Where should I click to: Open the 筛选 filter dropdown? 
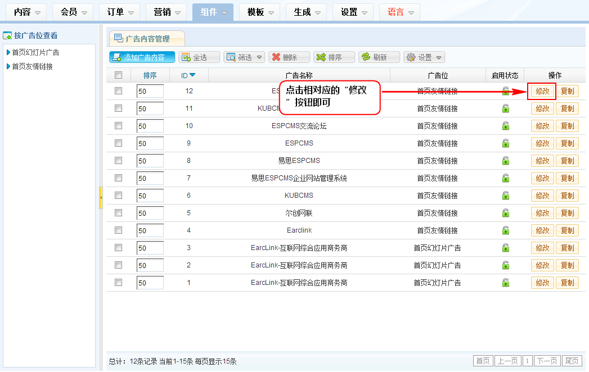(x=244, y=57)
